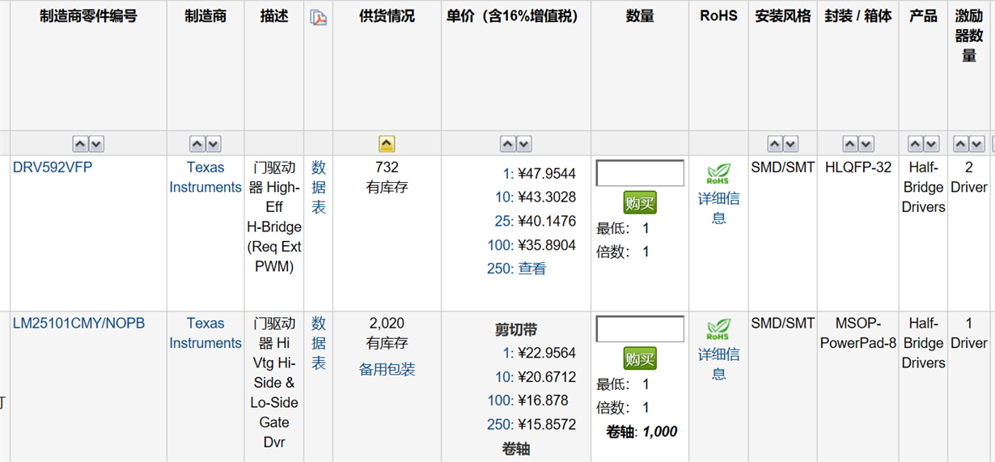This screenshot has height=462, width=995.
Task: Sort ascending by 封装 / 箱体 column
Action: 850,144
